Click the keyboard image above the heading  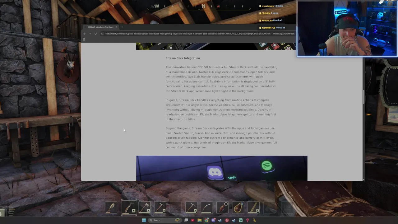coord(216,46)
